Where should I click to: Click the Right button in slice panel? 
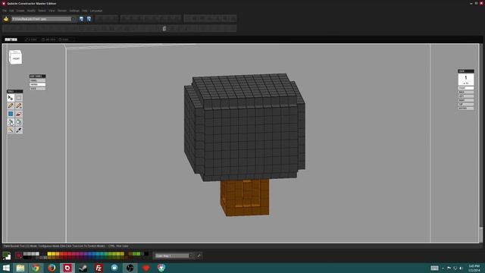click(x=466, y=100)
